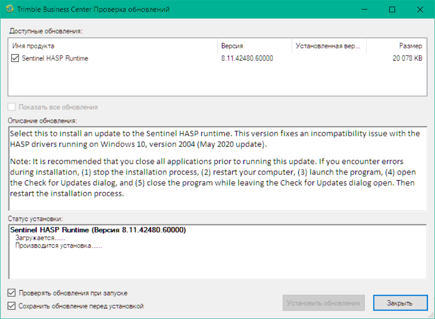Toggle Проверять обновления при запуске checkbox

point(11,293)
